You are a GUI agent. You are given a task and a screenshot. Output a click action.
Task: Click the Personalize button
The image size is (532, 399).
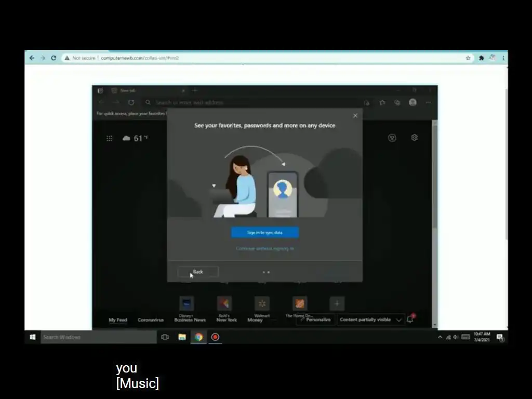pyautogui.click(x=315, y=320)
